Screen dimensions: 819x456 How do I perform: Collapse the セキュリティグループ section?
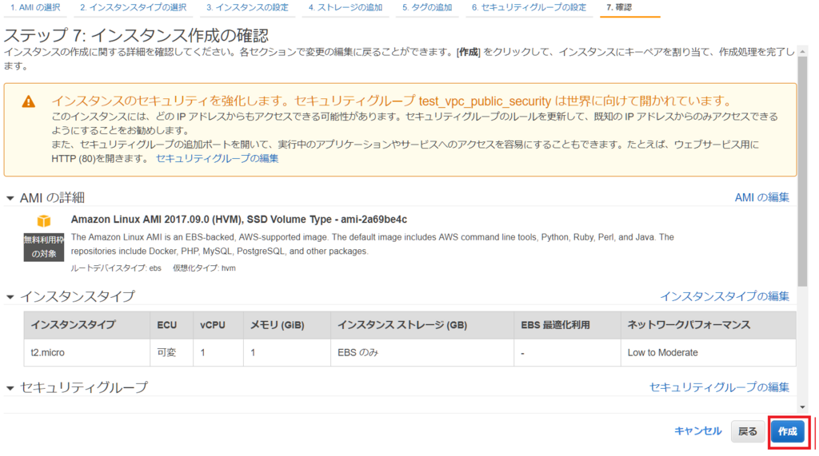pyautogui.click(x=10, y=388)
